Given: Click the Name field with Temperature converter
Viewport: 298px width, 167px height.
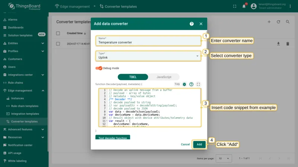Looking at the screenshot, I should 148,41.
